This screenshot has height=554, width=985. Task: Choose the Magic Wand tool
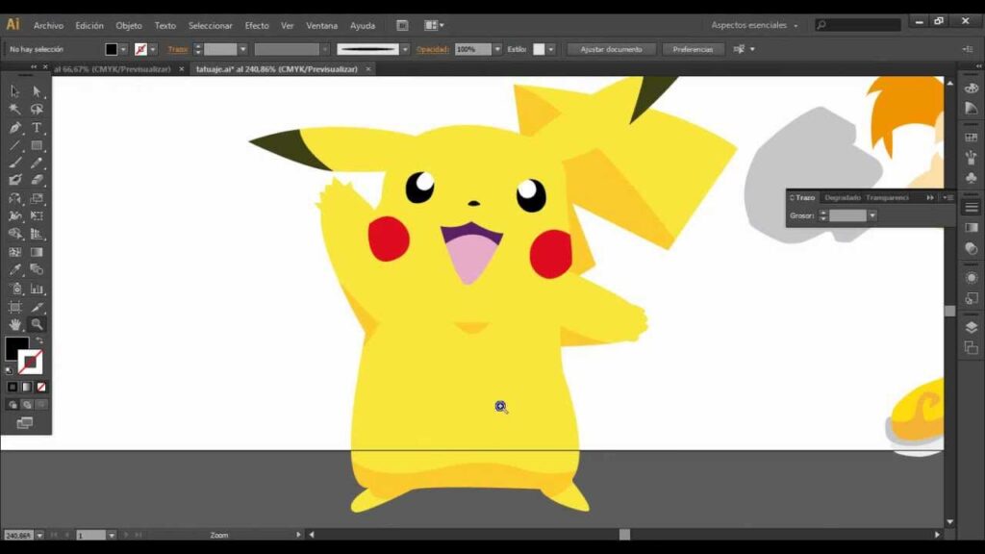(15, 110)
